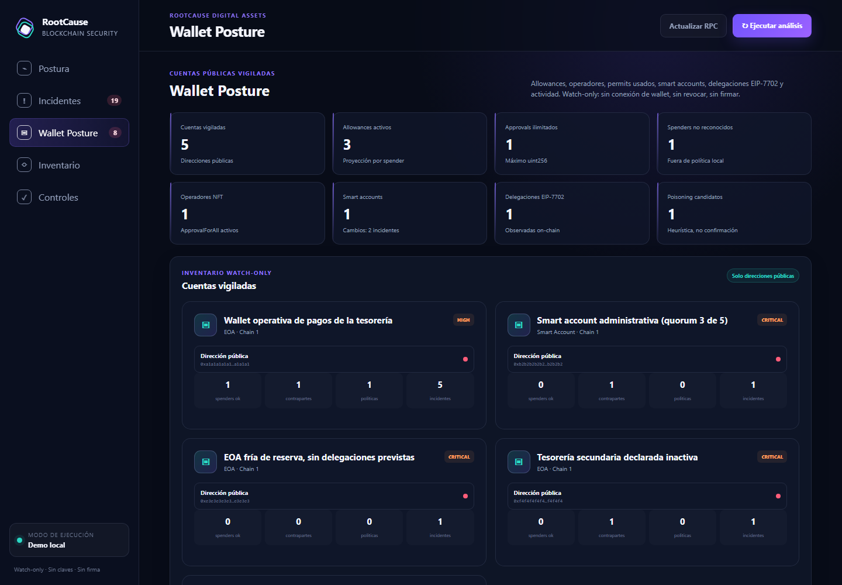Click the red status dot for EOA fría address
The height and width of the screenshot is (585, 842).
[465, 496]
